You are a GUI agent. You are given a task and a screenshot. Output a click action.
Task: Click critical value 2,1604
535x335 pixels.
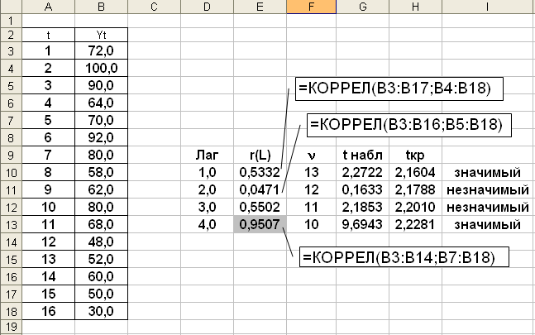415,173
